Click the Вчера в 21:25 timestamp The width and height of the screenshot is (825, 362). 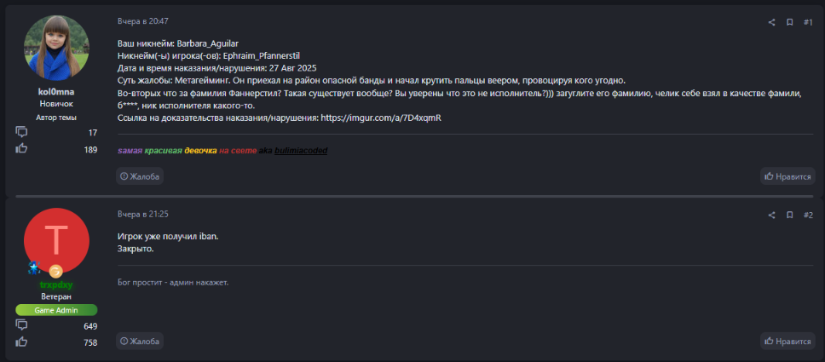pos(142,215)
